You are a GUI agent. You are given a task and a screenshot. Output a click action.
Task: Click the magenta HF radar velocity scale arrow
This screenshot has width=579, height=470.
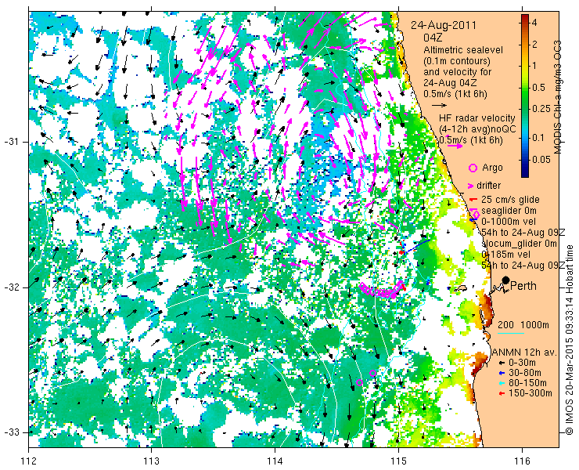tap(455, 146)
